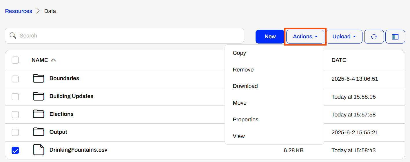
Task: Click the Building Updates folder icon
Action: pos(38,96)
